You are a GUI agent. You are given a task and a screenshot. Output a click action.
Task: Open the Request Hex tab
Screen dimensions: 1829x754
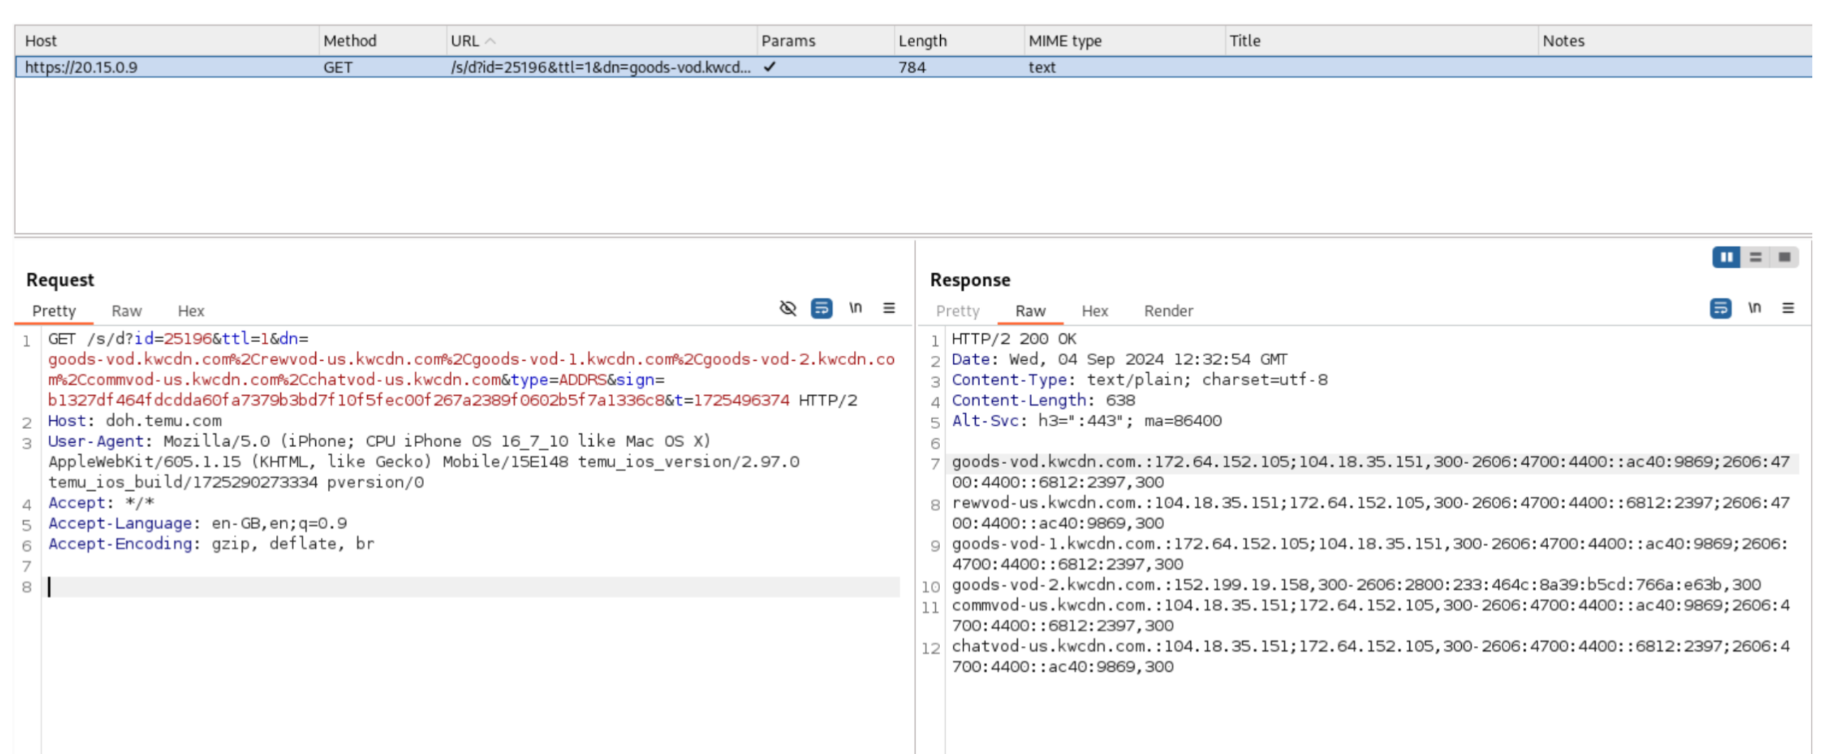[x=190, y=311]
